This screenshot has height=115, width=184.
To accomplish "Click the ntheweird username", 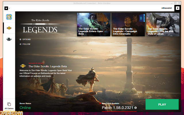I will click(166, 8).
